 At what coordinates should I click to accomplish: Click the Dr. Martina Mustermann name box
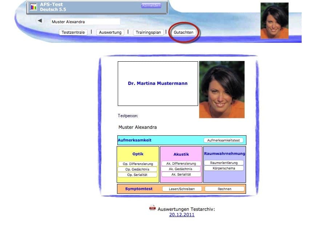tap(158, 84)
